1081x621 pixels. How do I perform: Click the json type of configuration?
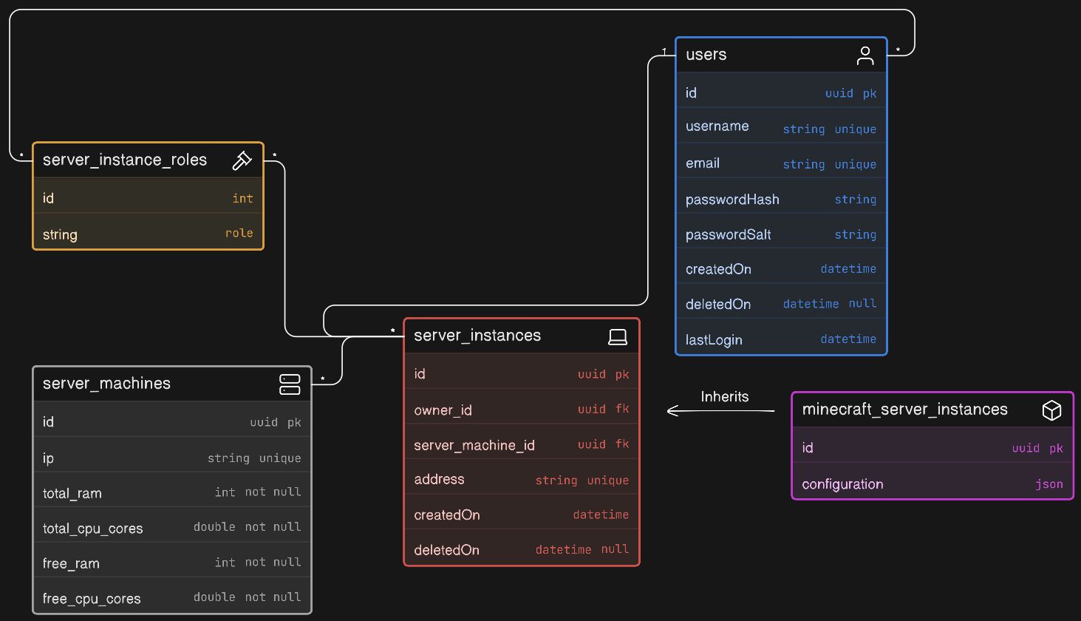point(1048,484)
